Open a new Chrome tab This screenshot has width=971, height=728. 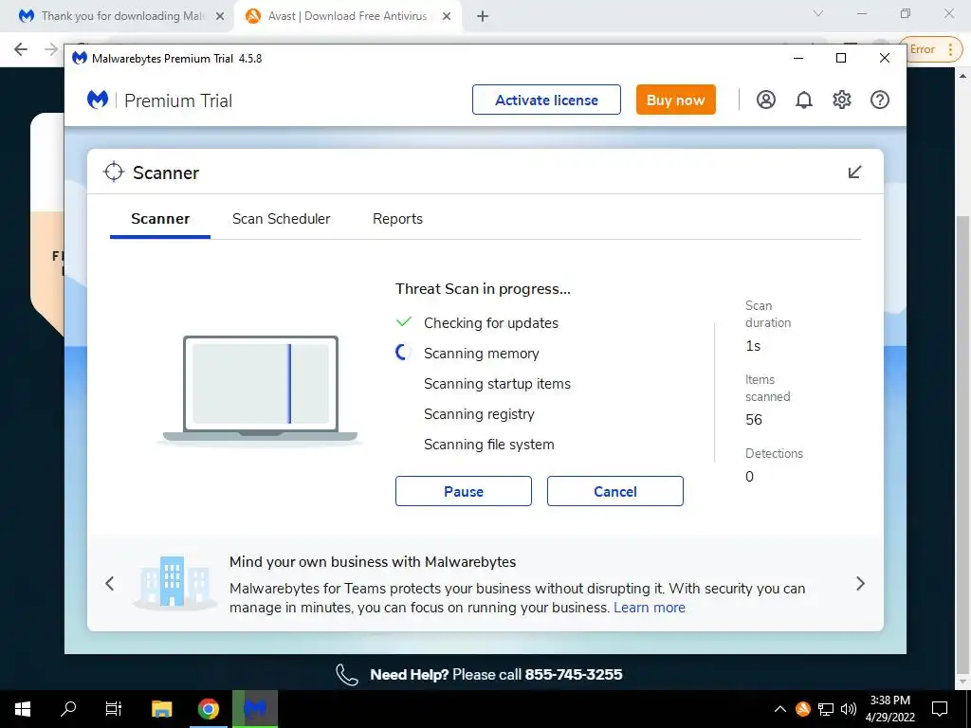pyautogui.click(x=483, y=17)
